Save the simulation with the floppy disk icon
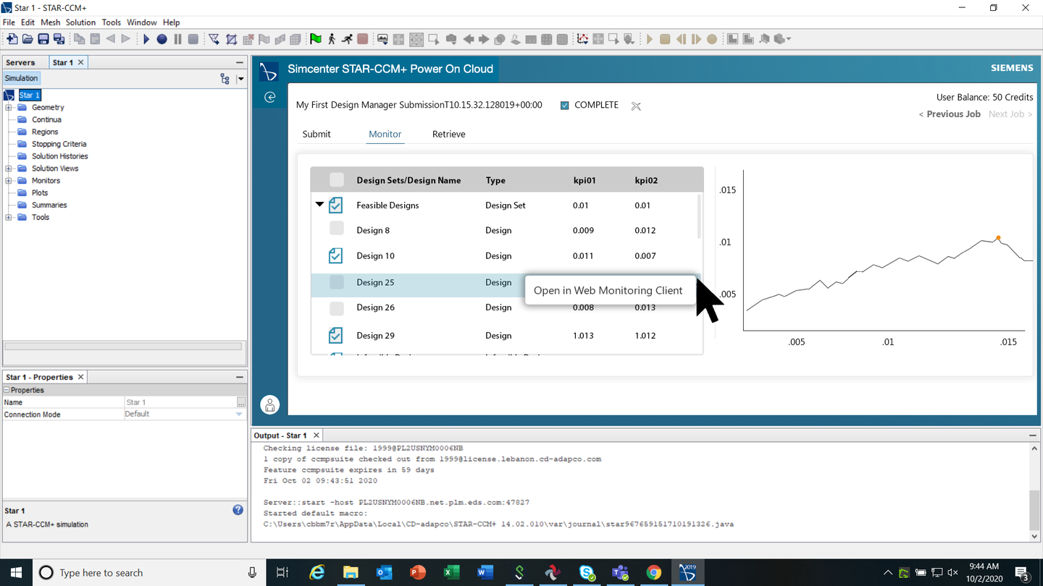Viewport: 1043px width, 586px height. 43,39
